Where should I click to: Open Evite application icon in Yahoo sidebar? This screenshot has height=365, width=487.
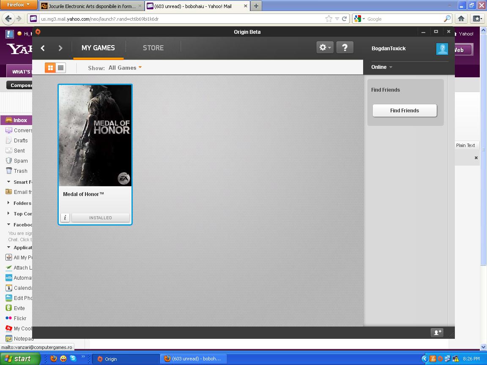(x=9, y=308)
